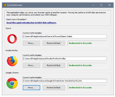
Task: Click Move button for Mozilla Firefox cache
Action: (31, 65)
